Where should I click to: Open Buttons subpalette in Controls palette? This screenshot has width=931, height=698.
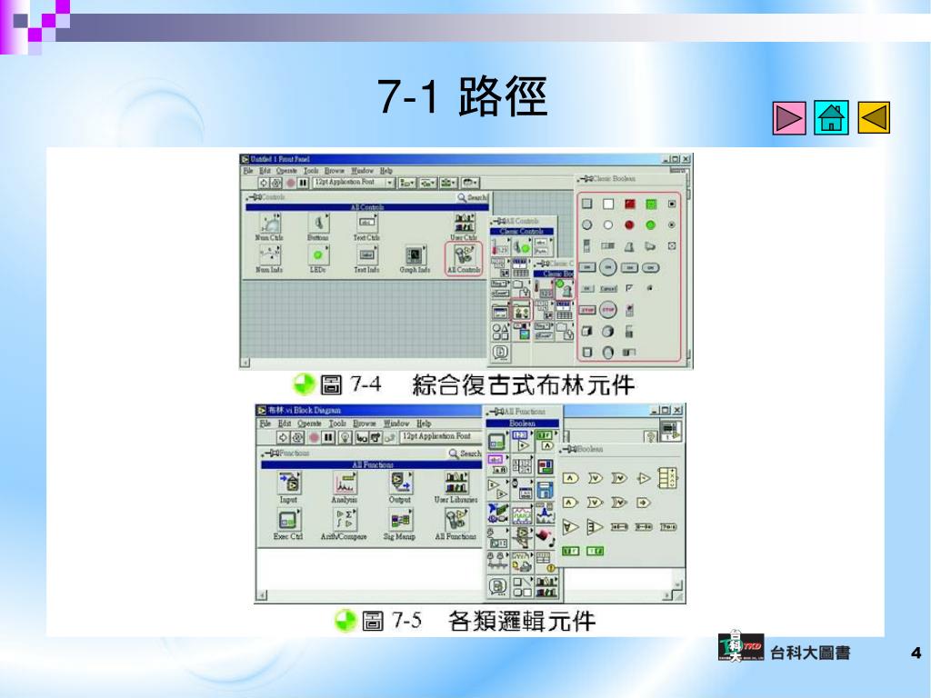click(x=318, y=227)
